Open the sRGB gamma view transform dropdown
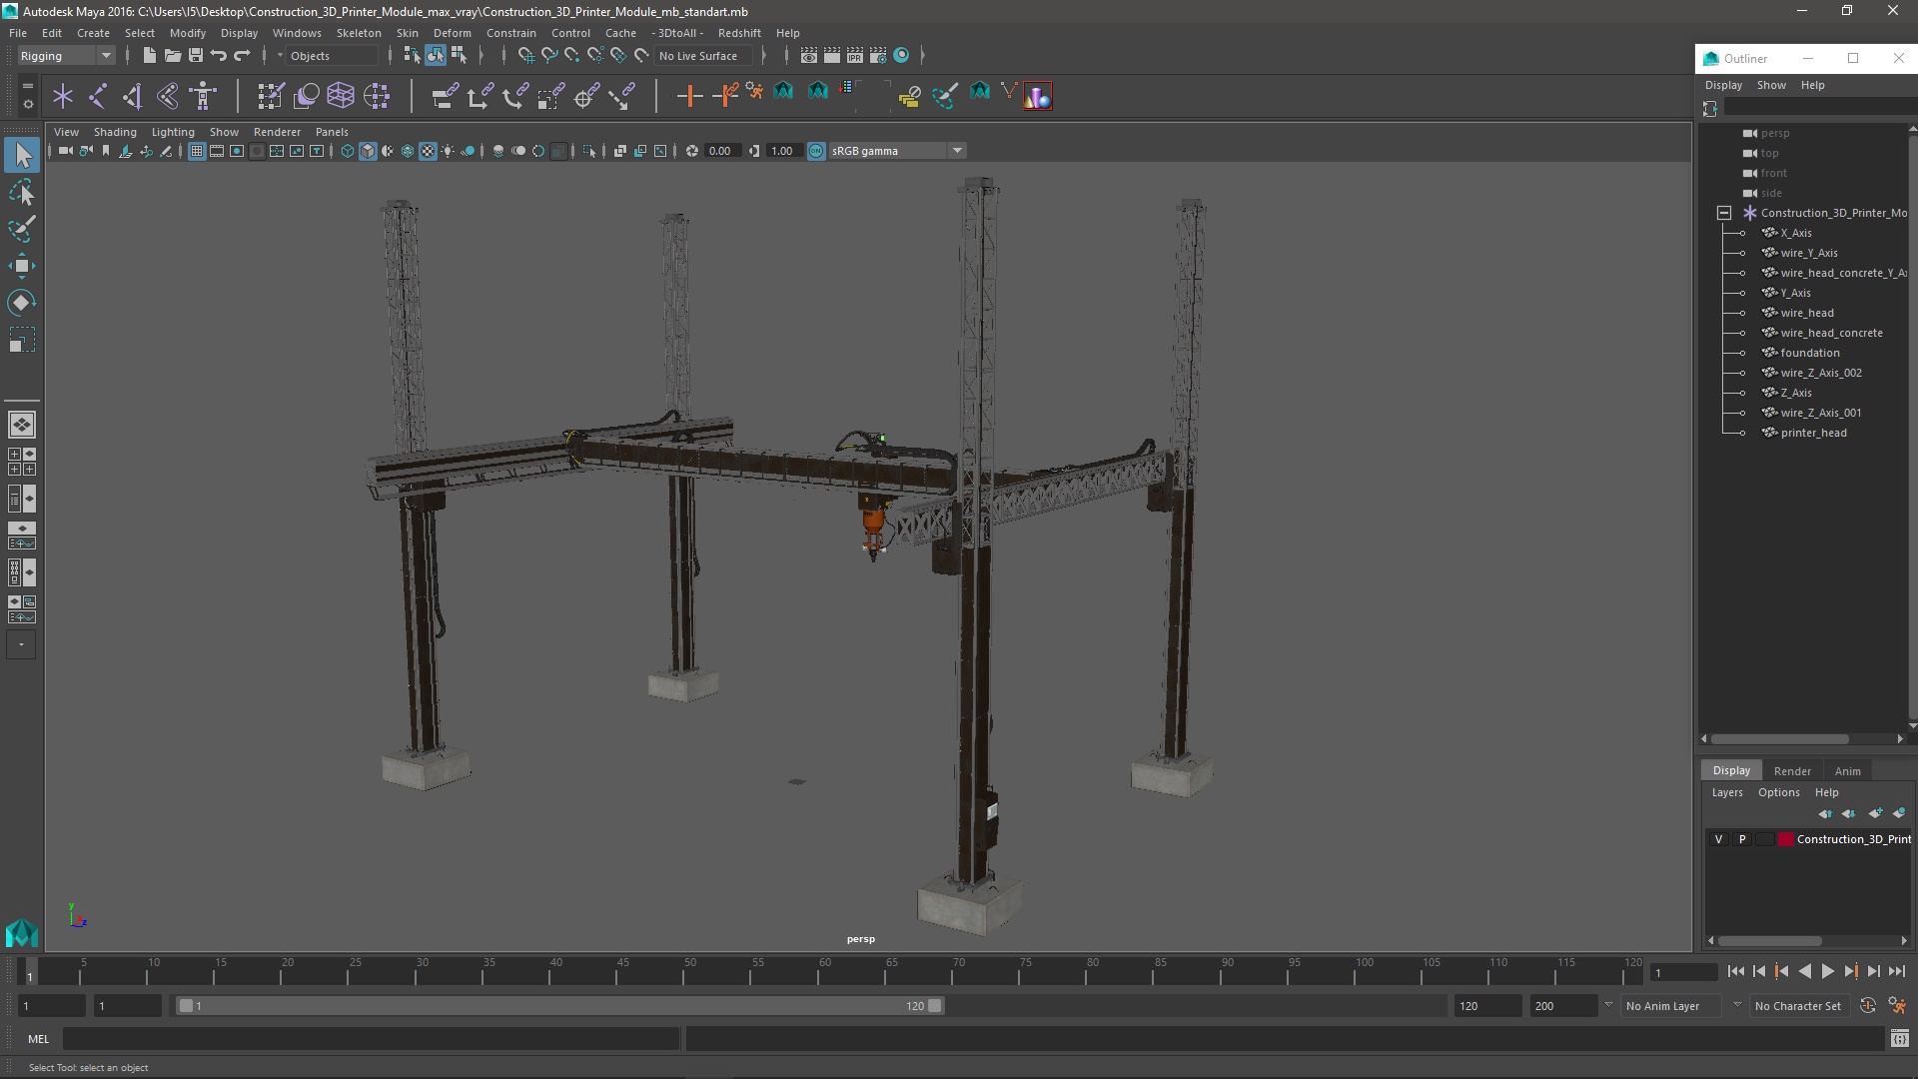Image resolution: width=1918 pixels, height=1079 pixels. 897,151
